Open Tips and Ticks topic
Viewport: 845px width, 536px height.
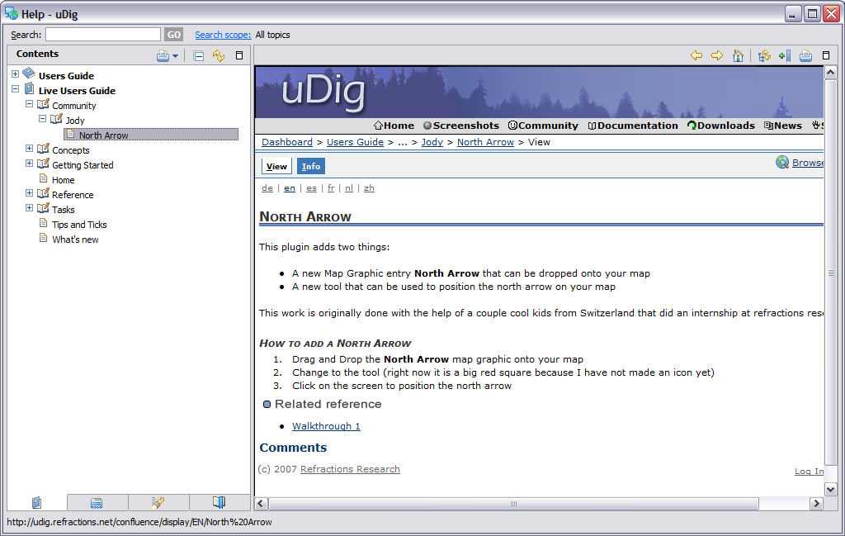[x=79, y=225]
